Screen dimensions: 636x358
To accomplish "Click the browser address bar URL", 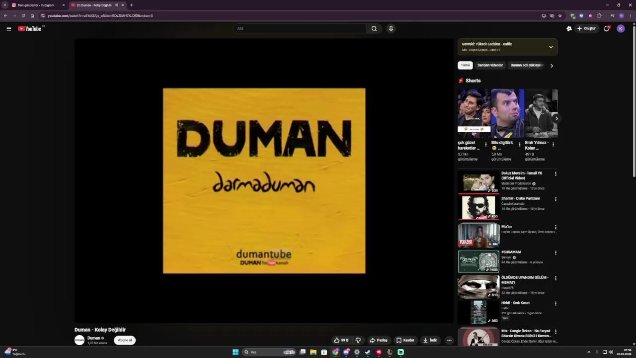I will pyautogui.click(x=100, y=15).
